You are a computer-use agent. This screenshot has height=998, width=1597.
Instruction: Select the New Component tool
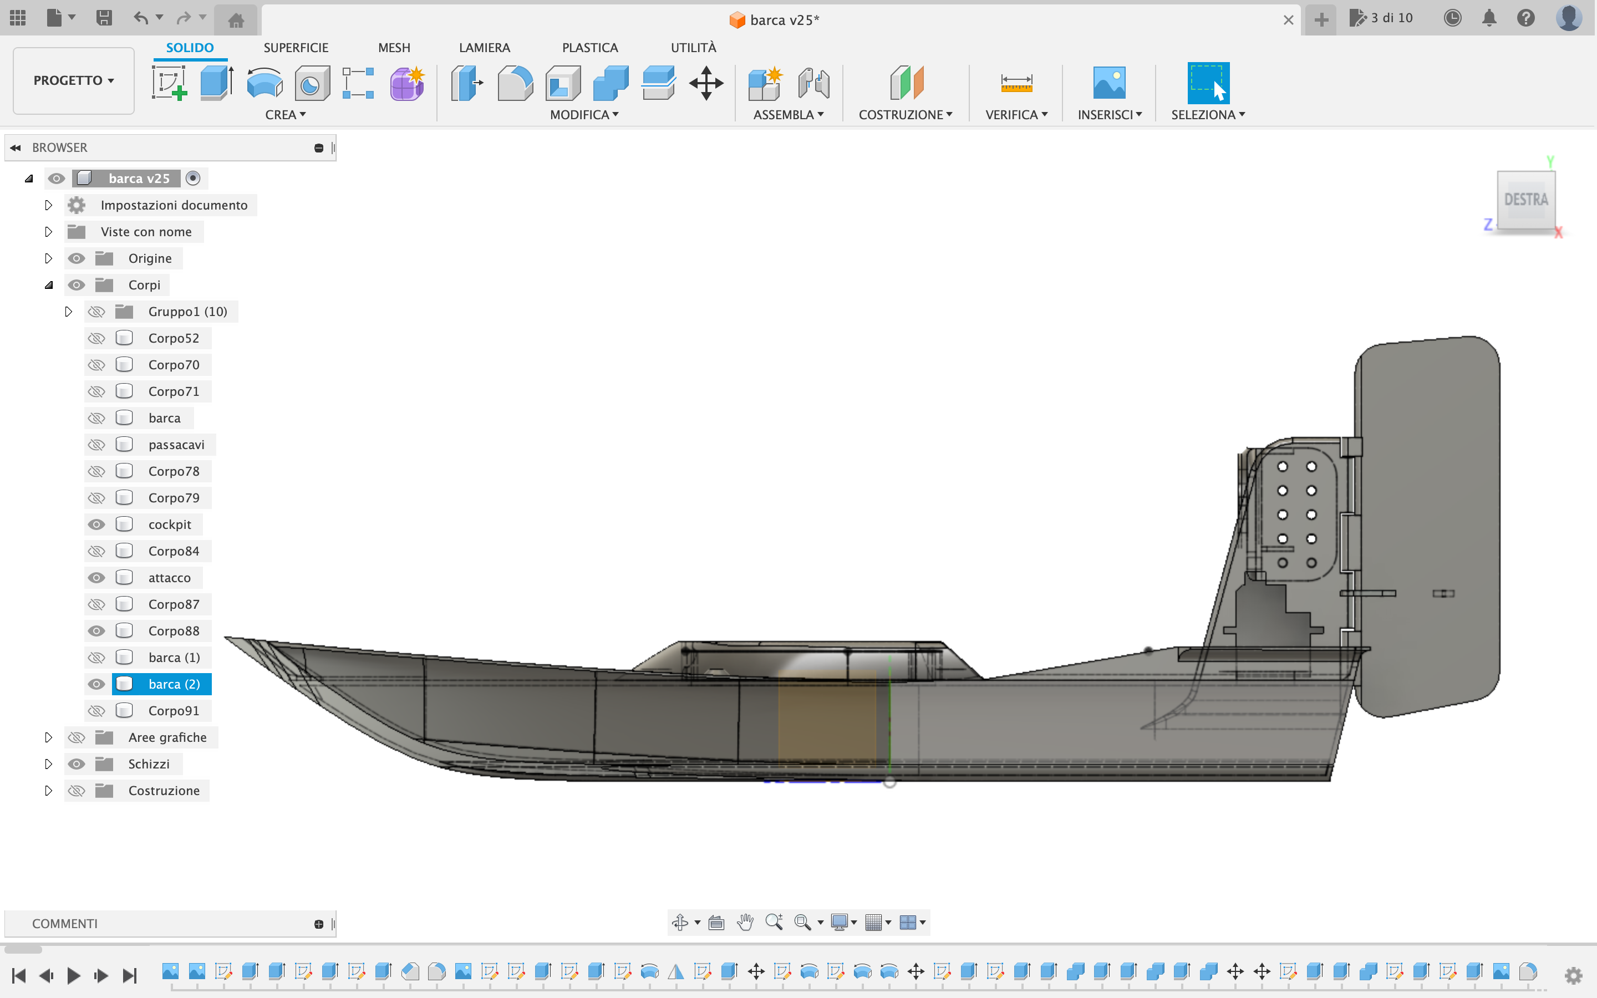pos(765,83)
